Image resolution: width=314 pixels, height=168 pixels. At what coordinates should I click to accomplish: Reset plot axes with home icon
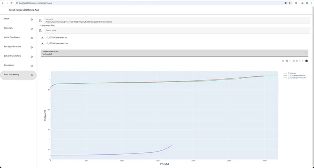pos(303,61)
